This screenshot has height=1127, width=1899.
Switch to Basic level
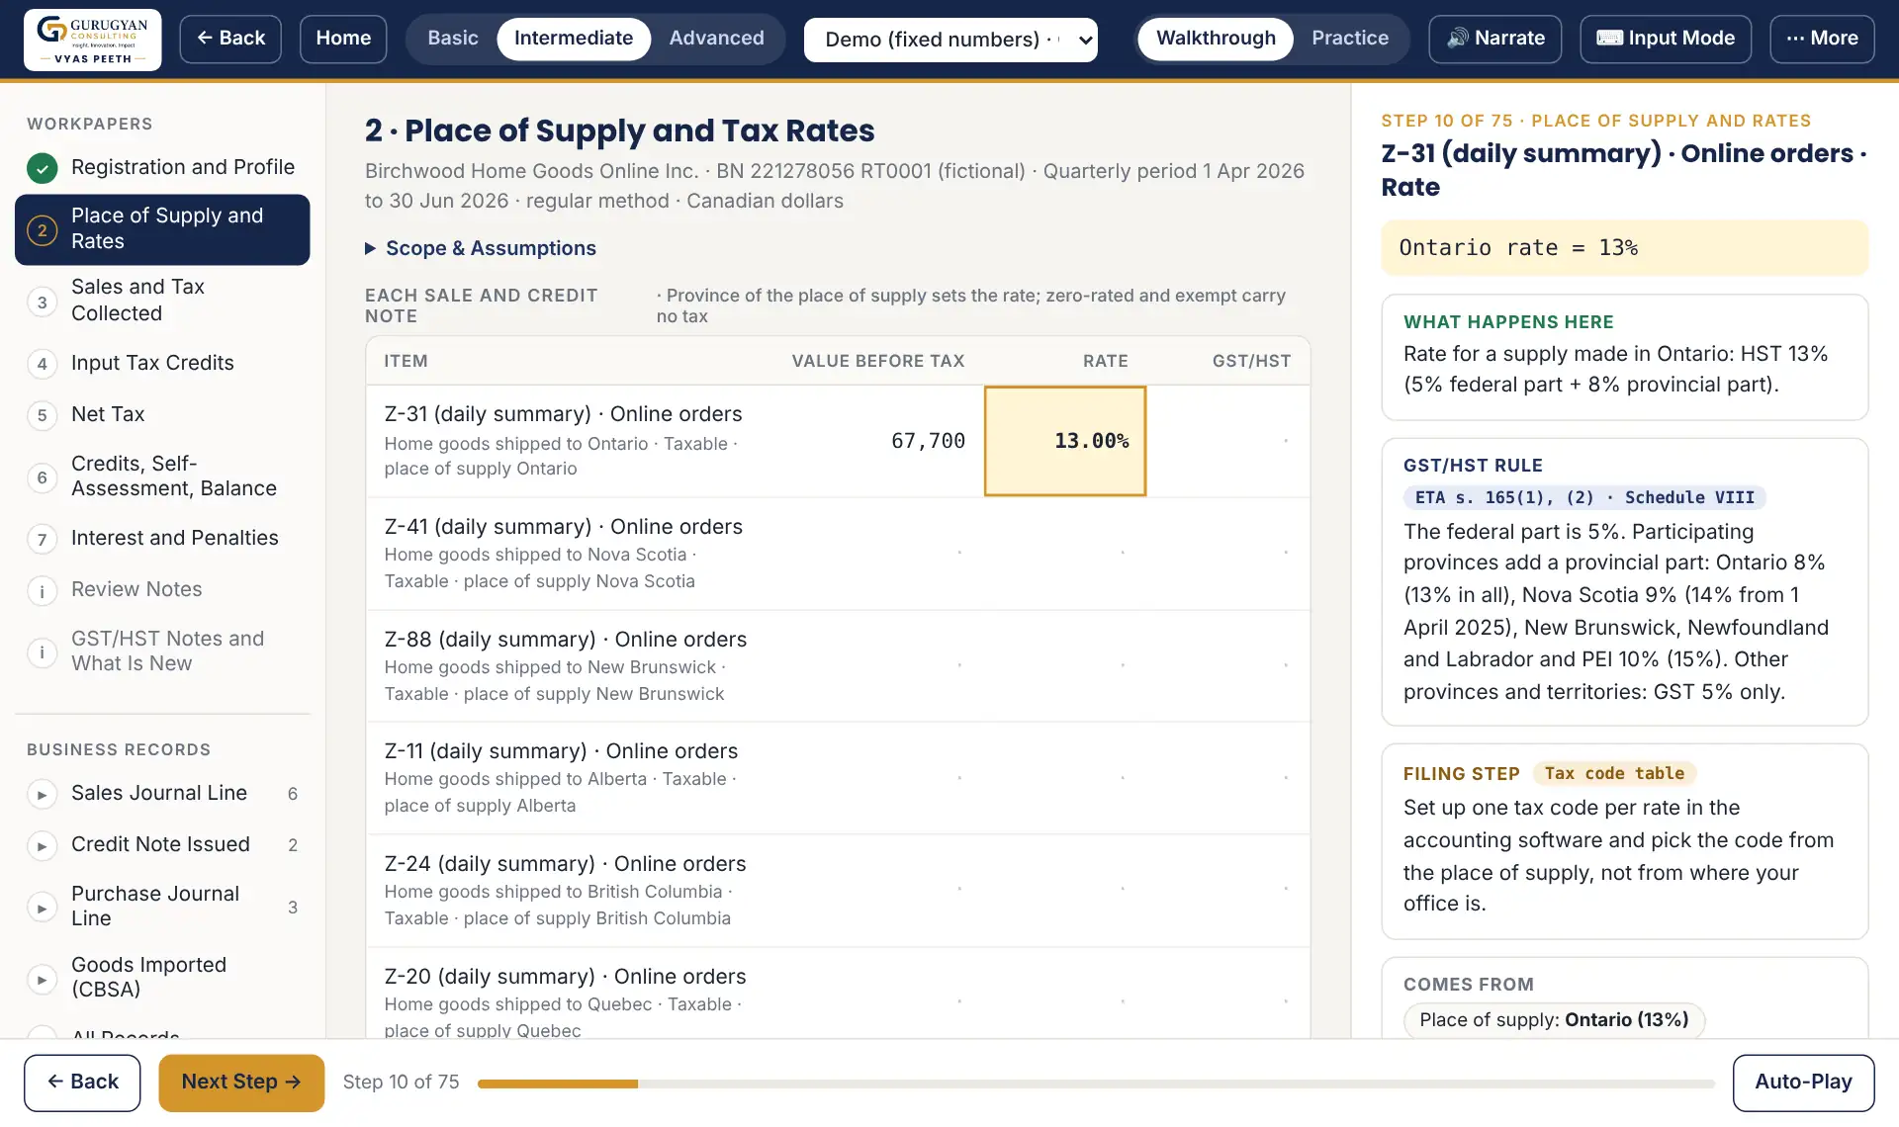(453, 39)
